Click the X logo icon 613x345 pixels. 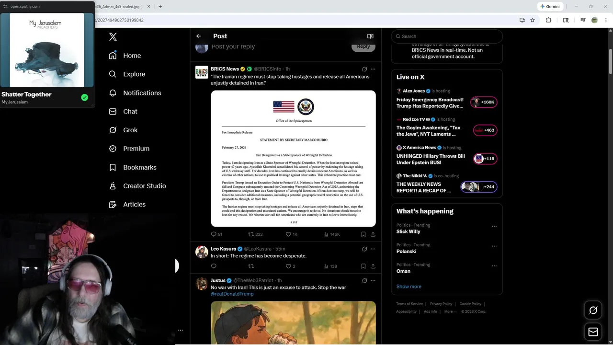113,37
